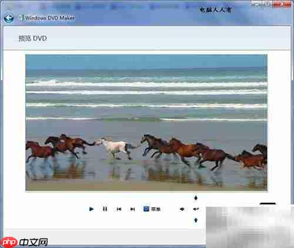This screenshot has width=294, height=248.
Task: Maximize the DVD Maker window
Action: click(x=268, y=4)
